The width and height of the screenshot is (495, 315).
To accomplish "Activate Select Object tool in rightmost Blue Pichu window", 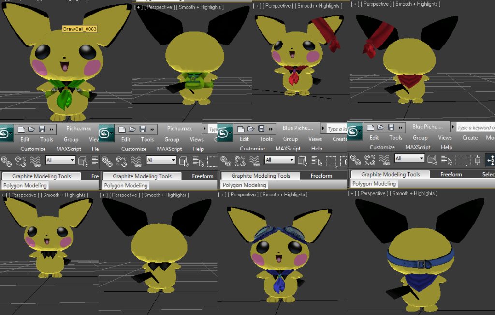I will pyautogui.click(x=432, y=160).
